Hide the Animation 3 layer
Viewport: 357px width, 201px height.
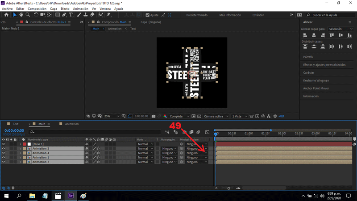[3, 162]
